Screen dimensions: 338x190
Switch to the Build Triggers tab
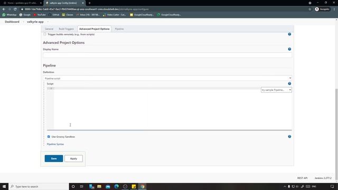(66, 29)
